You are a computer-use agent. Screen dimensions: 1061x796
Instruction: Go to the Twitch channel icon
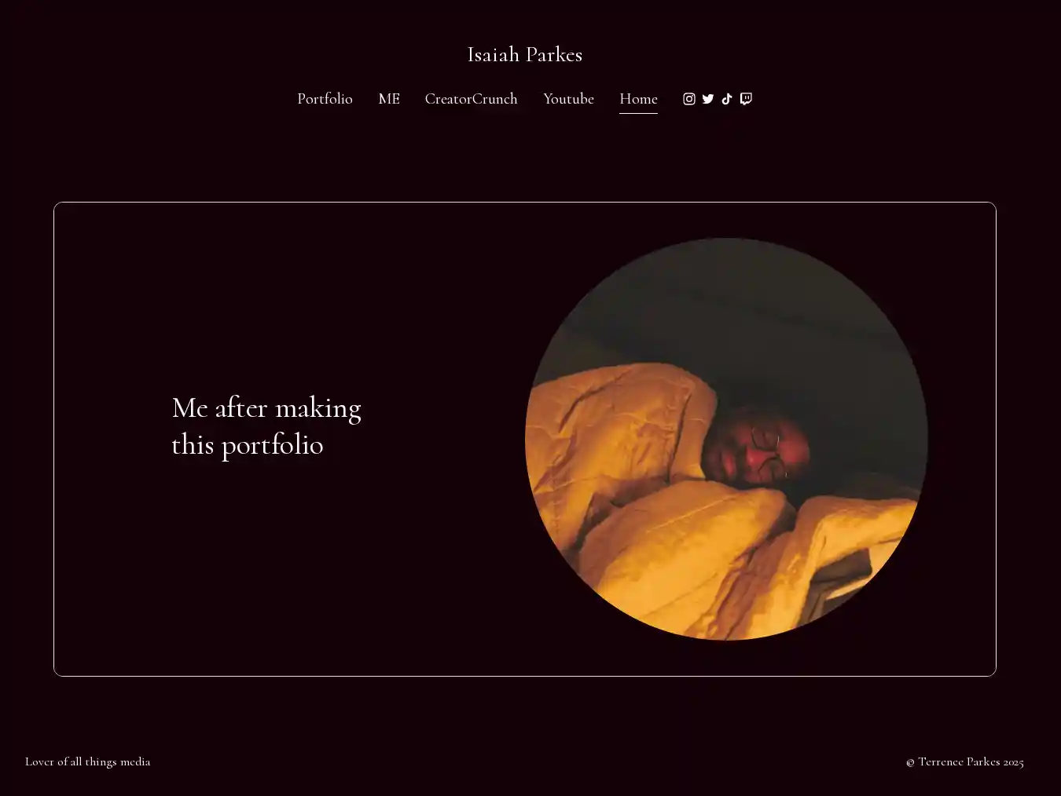point(746,99)
